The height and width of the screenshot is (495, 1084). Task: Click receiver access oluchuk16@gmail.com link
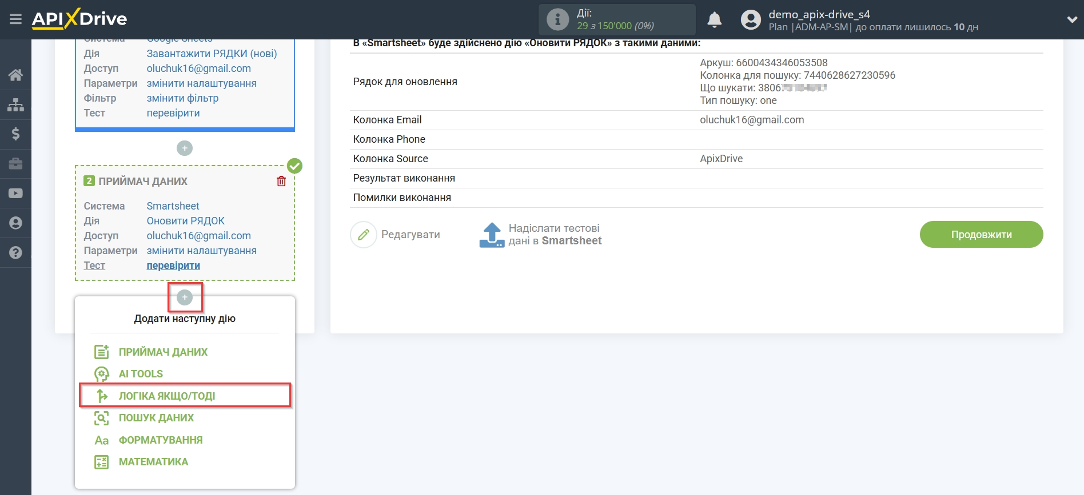(x=198, y=236)
